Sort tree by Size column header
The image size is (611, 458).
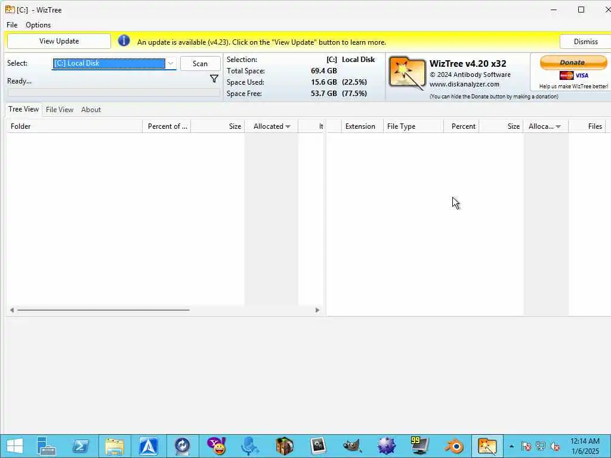pos(217,126)
